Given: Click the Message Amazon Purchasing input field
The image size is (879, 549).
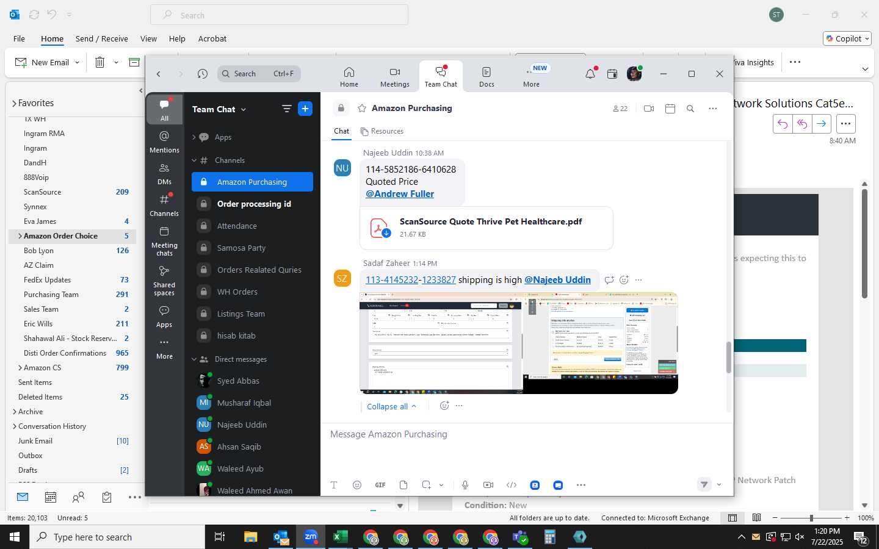Looking at the screenshot, I should tap(527, 434).
